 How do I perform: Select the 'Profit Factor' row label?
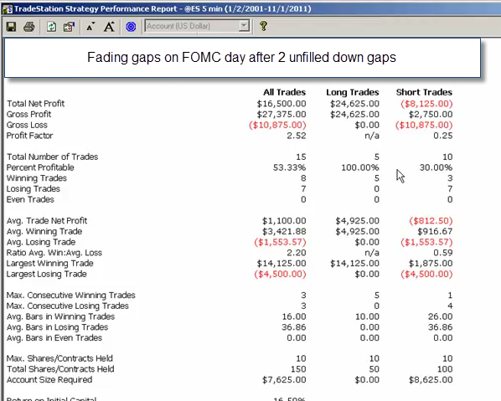(x=29, y=136)
